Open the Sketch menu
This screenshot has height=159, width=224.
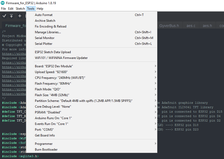[x=20, y=9]
